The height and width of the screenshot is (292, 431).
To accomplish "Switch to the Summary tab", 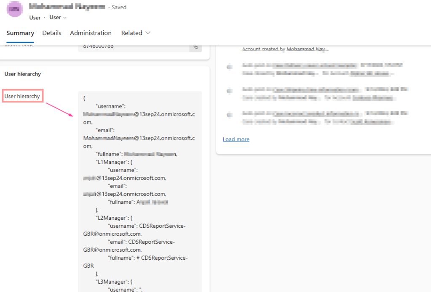I will (x=20, y=33).
